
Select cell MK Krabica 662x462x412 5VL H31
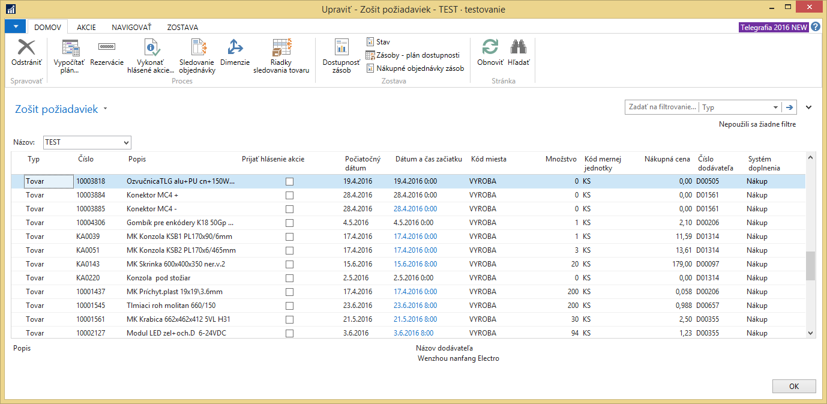click(178, 319)
